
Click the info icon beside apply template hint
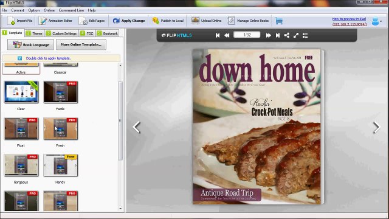pos(20,58)
